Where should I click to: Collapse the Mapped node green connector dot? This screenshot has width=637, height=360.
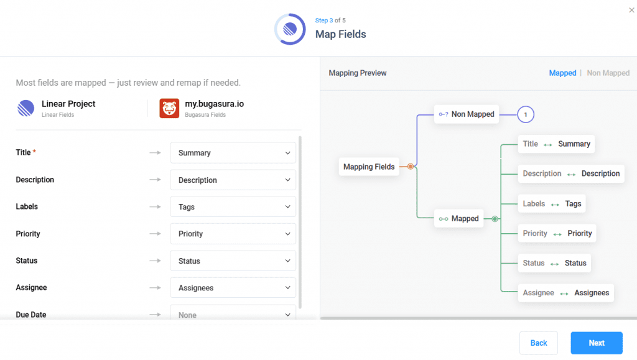point(495,219)
